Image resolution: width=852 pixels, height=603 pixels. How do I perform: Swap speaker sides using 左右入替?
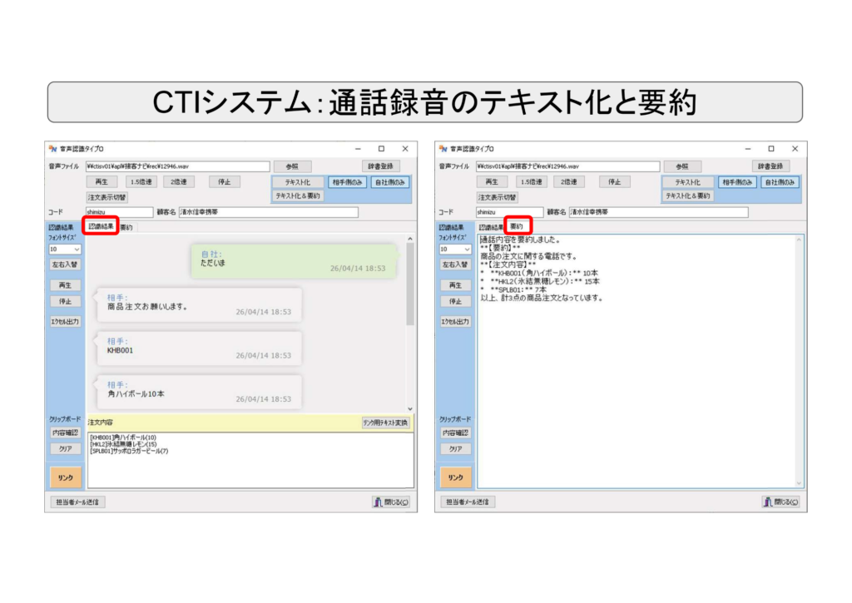[67, 264]
